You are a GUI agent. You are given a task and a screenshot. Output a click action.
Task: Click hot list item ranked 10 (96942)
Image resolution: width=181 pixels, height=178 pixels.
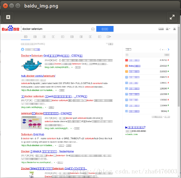pyautogui.click(x=134, y=111)
